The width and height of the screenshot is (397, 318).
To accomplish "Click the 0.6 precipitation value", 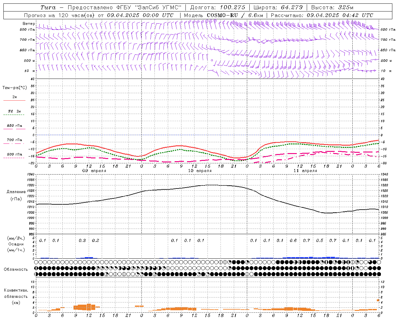I will tap(293, 241).
